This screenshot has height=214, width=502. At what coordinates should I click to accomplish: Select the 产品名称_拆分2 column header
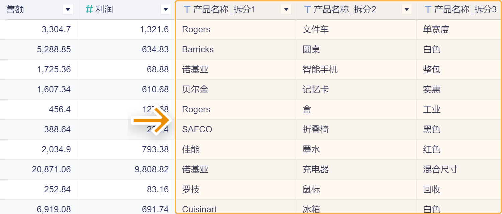(x=345, y=10)
